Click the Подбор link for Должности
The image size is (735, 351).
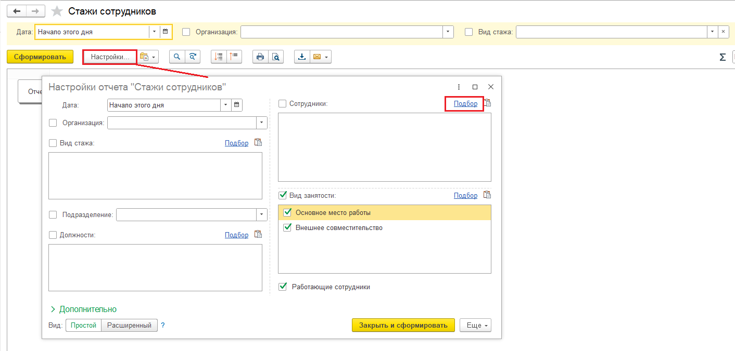click(236, 235)
